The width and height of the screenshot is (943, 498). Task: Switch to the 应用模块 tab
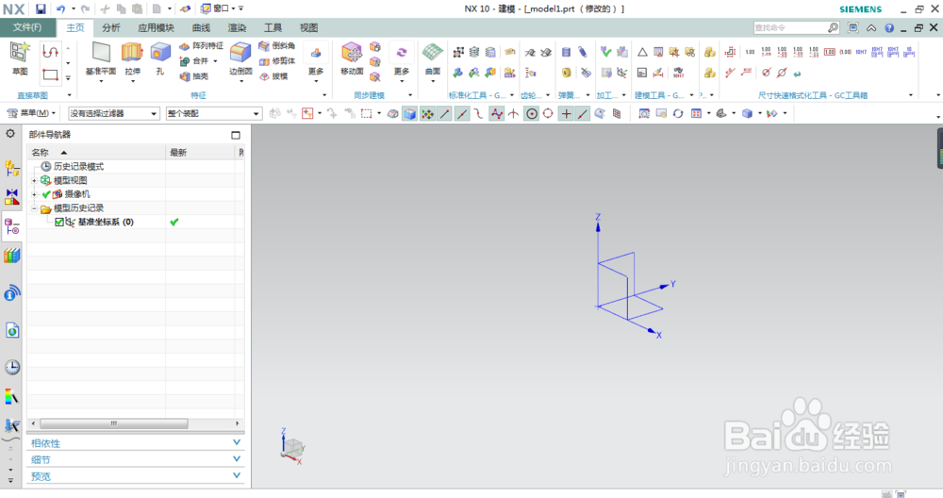coord(156,27)
